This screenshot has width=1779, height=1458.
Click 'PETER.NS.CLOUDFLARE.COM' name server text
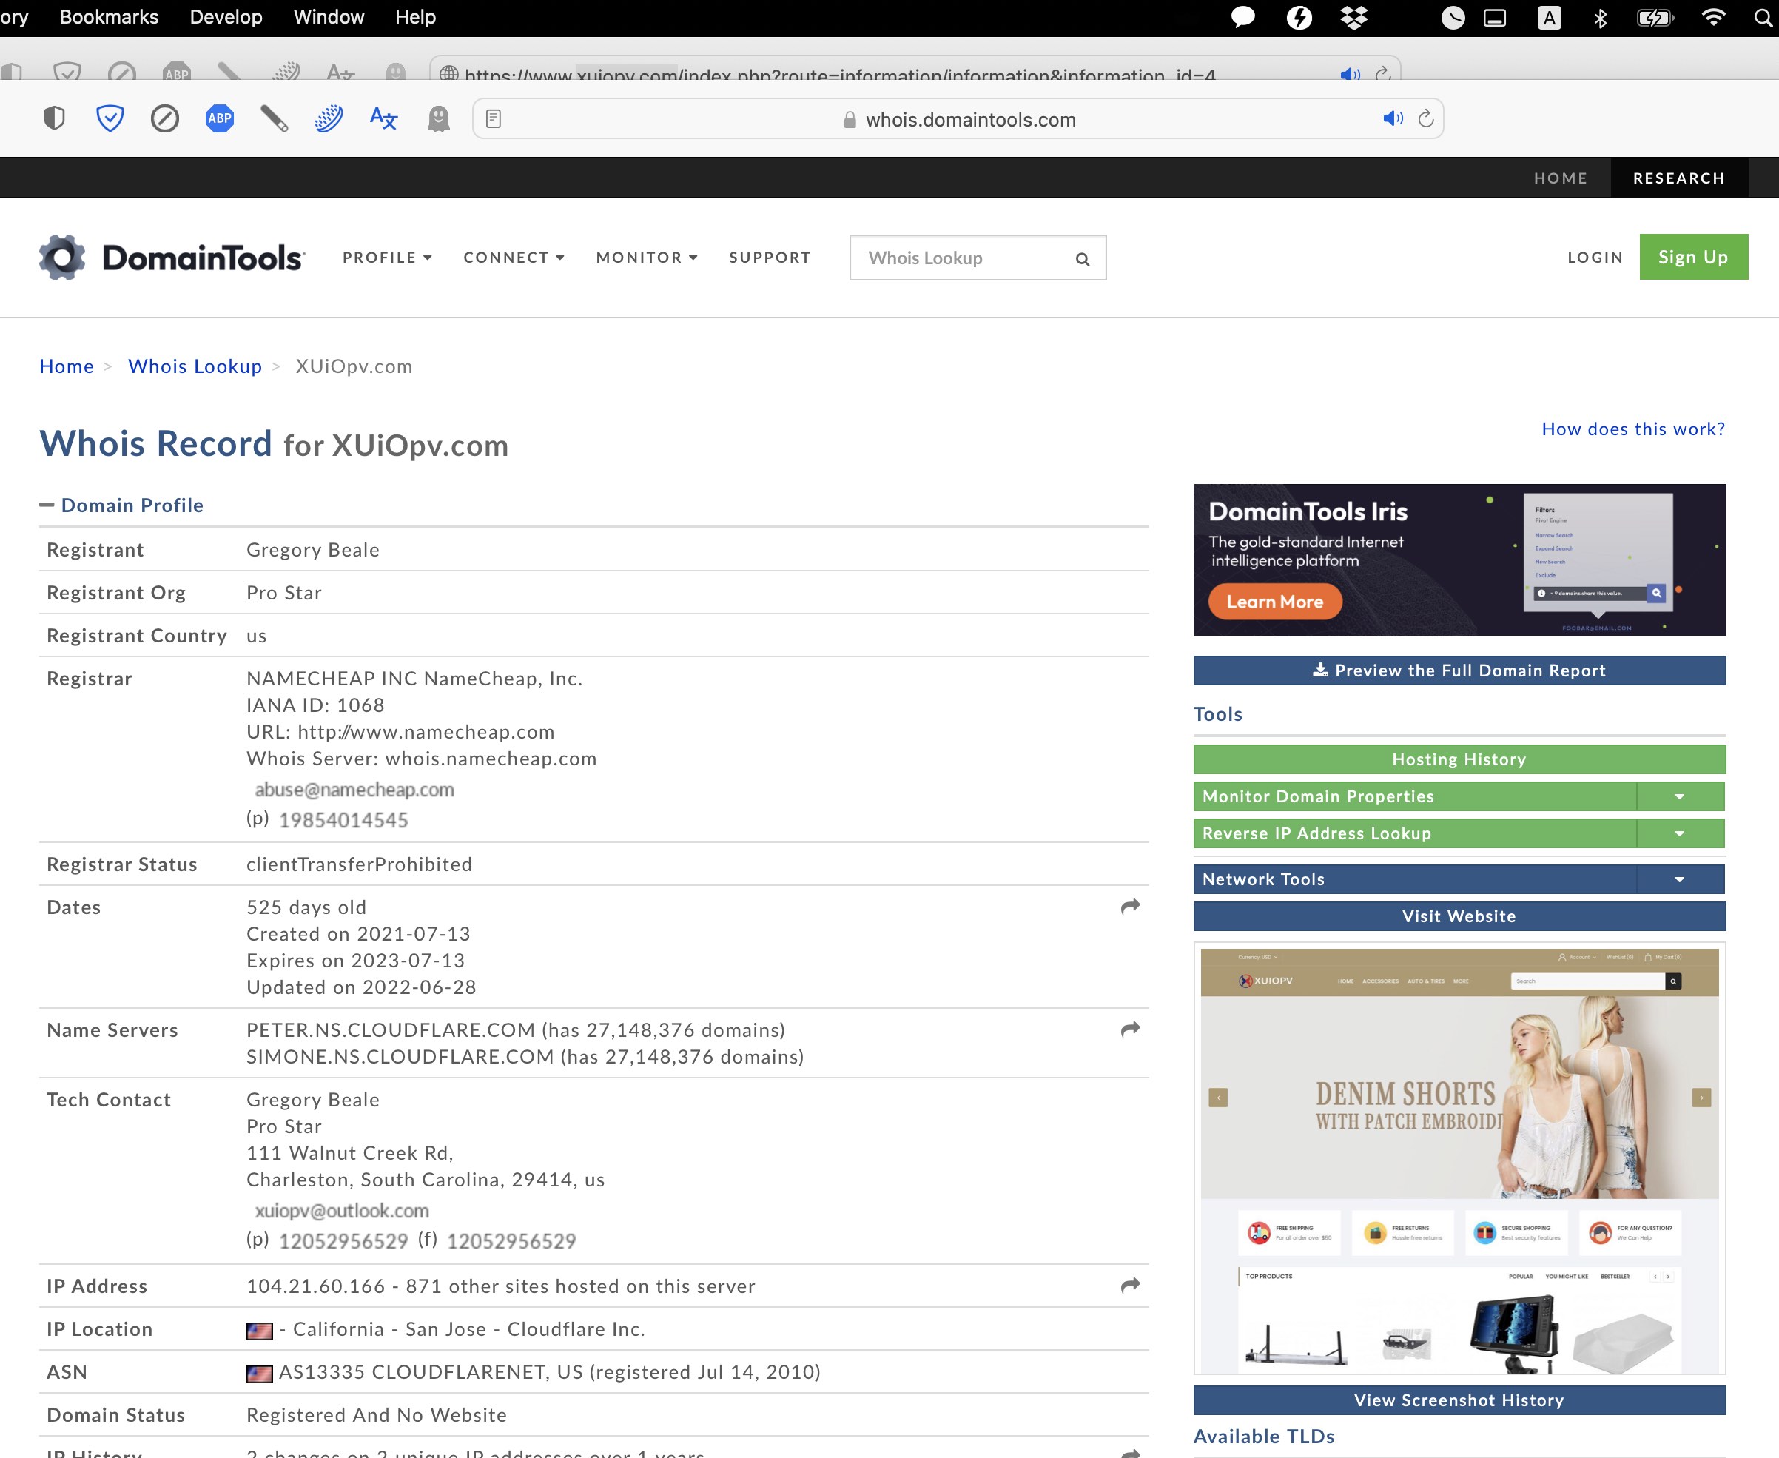[x=391, y=1029]
